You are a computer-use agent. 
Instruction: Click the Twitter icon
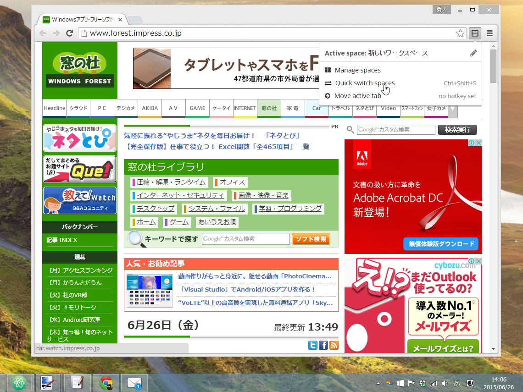[x=312, y=345]
